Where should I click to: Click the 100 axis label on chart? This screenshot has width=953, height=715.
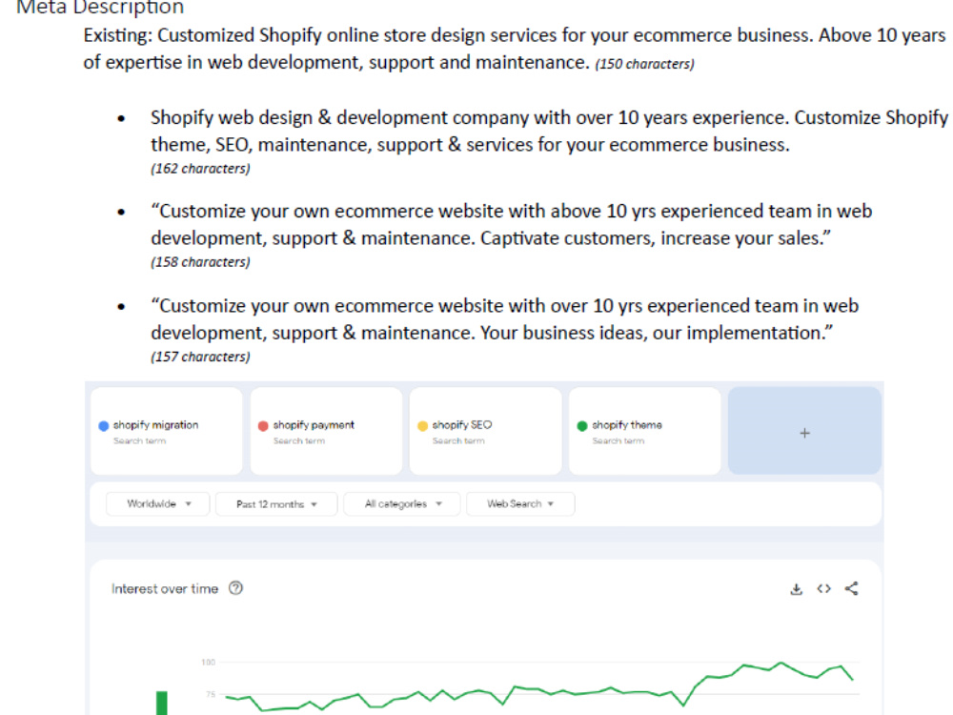click(x=209, y=663)
